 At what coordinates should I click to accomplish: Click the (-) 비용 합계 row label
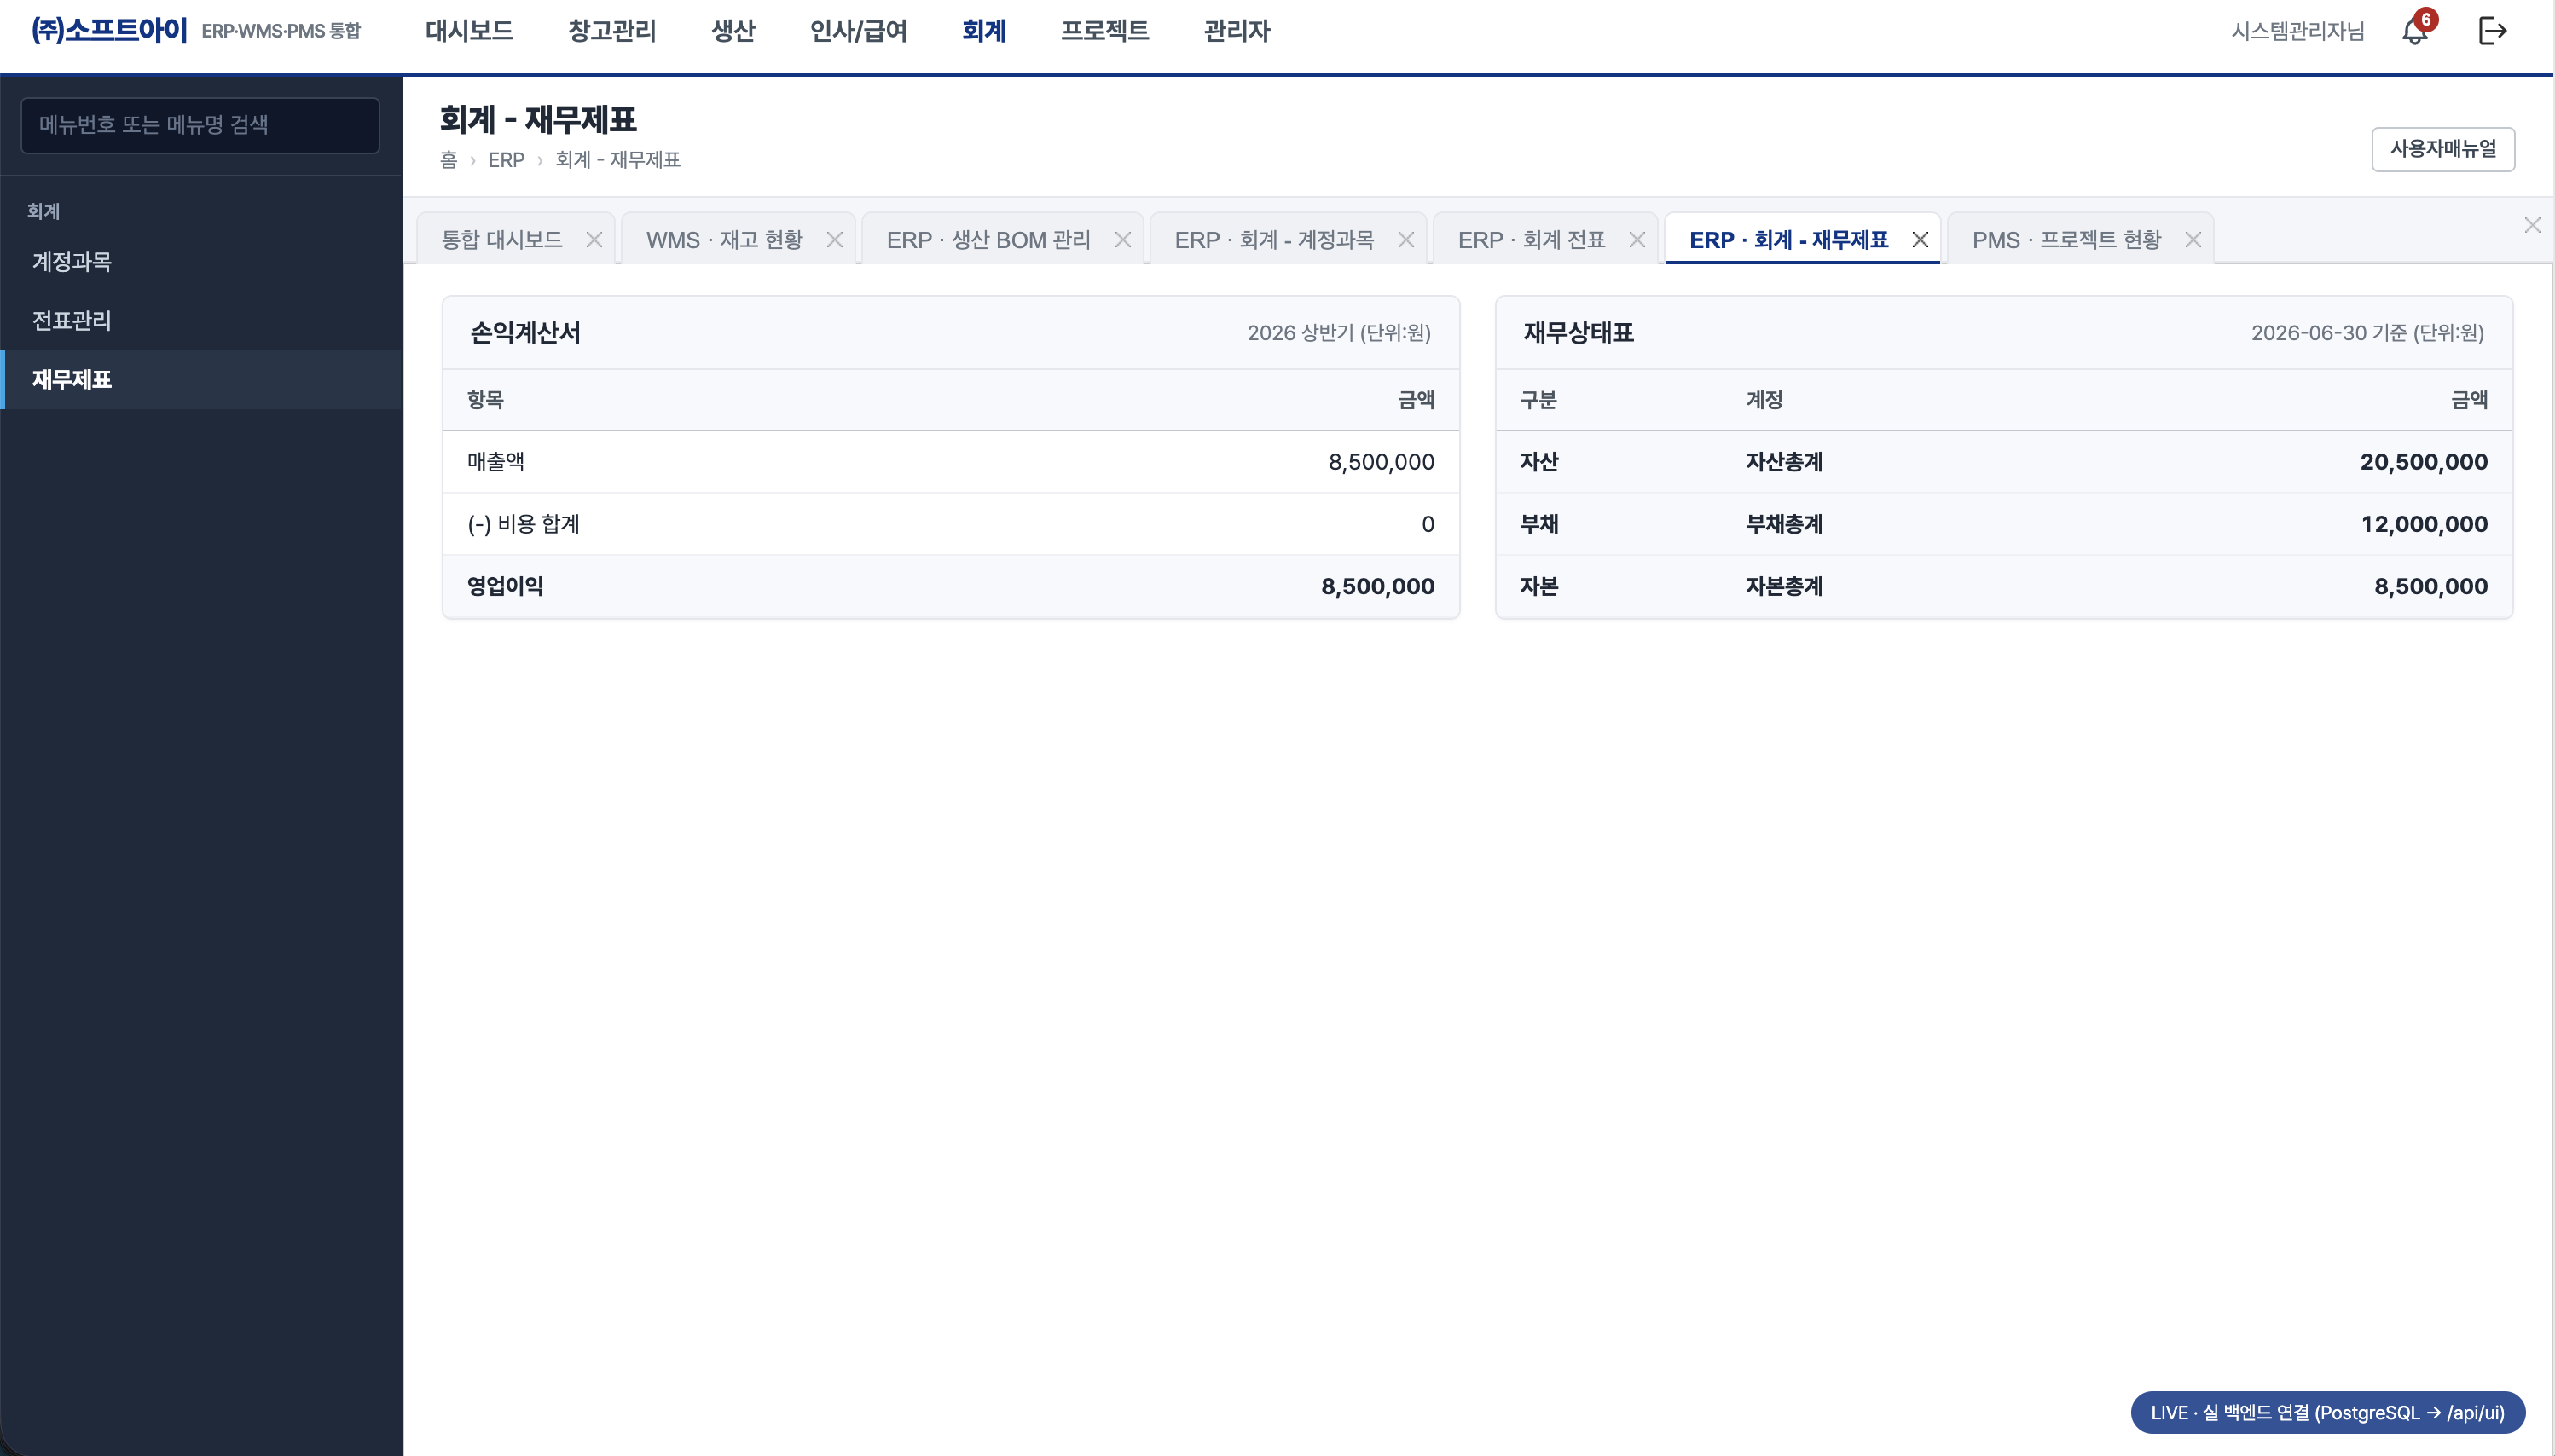pyautogui.click(x=524, y=524)
